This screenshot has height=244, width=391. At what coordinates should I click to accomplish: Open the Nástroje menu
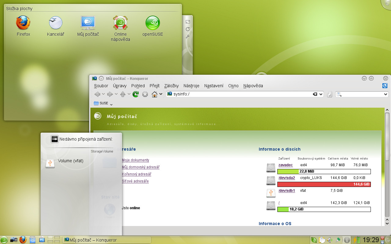pos(192,86)
